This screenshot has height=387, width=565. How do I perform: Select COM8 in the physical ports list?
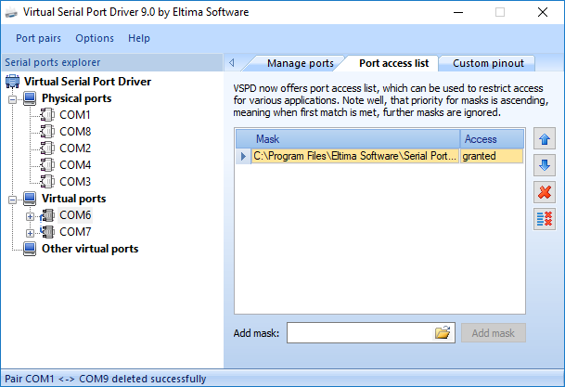(x=75, y=132)
